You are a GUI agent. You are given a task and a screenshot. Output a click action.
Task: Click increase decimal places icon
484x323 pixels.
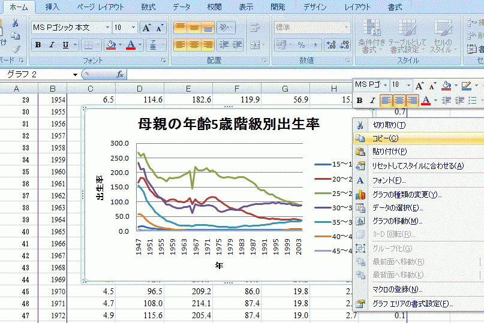[330, 45]
